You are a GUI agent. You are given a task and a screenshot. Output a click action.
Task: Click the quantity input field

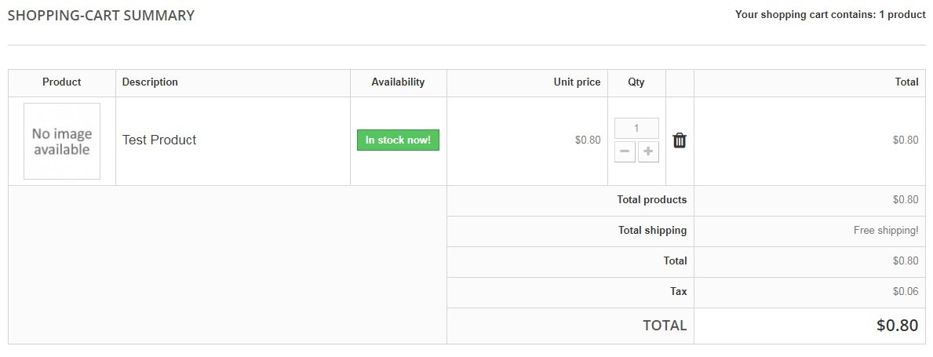tap(636, 128)
